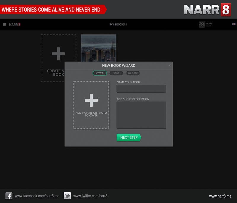Open the www.narr8.me link
Viewport: 237px width, 203px height.
tap(220, 196)
